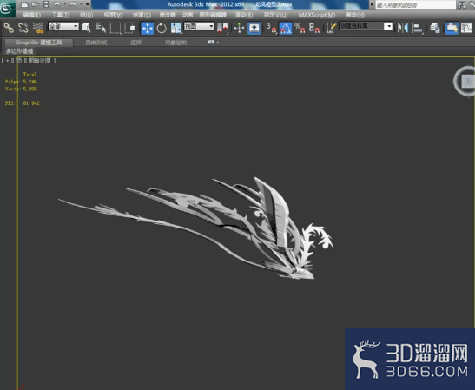Open the 渲染(R) menu
Screen dimensions: 475x390
tap(244, 15)
